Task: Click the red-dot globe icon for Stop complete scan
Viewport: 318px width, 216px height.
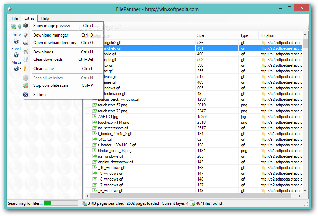Action: [x=26, y=85]
